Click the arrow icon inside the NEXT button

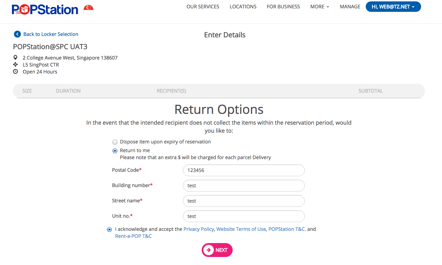208,250
